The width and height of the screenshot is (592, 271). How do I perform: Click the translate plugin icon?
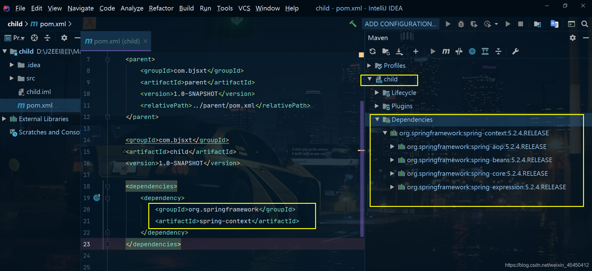pyautogui.click(x=554, y=24)
